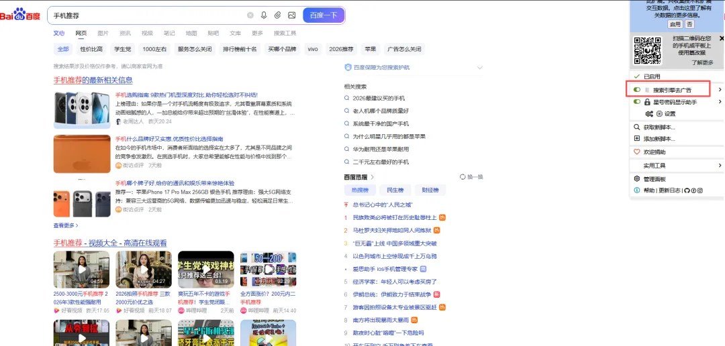This screenshot has width=725, height=346.
Task: Expand 查看更多 under latest info
Action: [x=66, y=225]
